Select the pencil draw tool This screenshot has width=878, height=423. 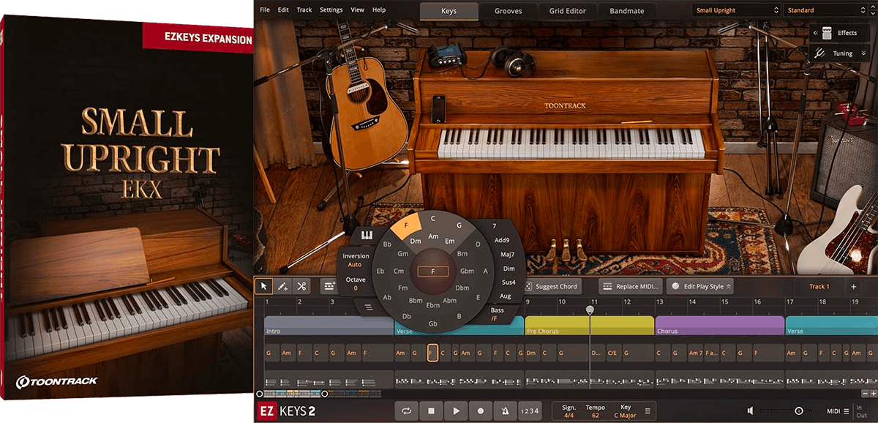coord(282,286)
